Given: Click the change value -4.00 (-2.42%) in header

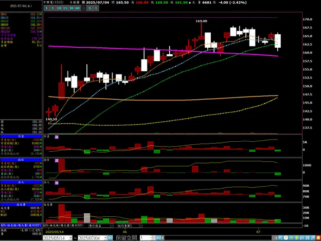Looking at the screenshot, I should (233, 3).
